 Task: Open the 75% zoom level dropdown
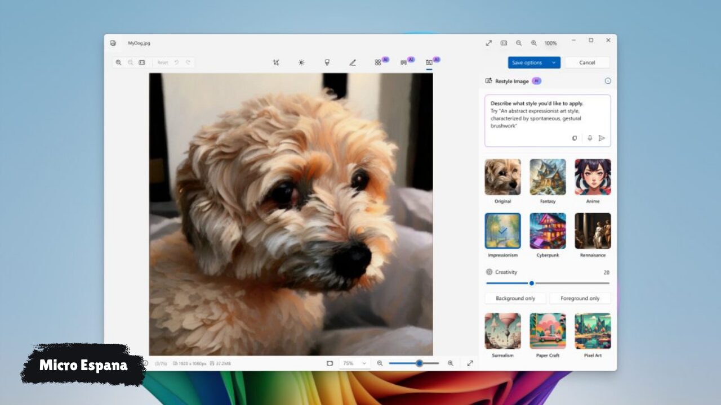355,363
